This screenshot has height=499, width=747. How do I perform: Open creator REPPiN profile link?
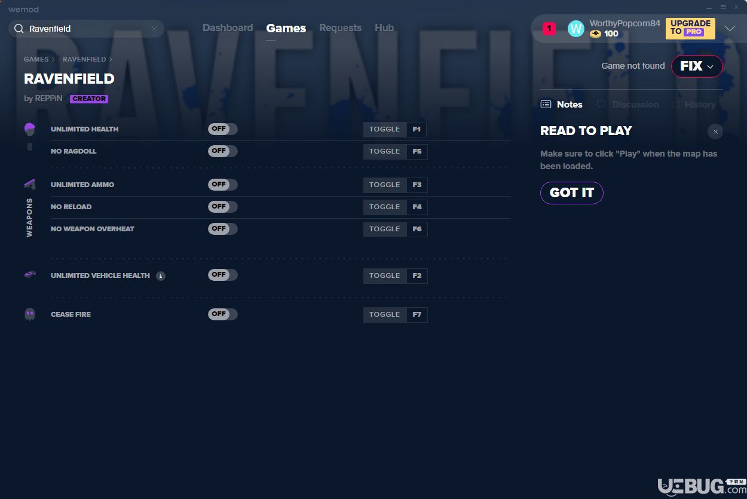(48, 99)
